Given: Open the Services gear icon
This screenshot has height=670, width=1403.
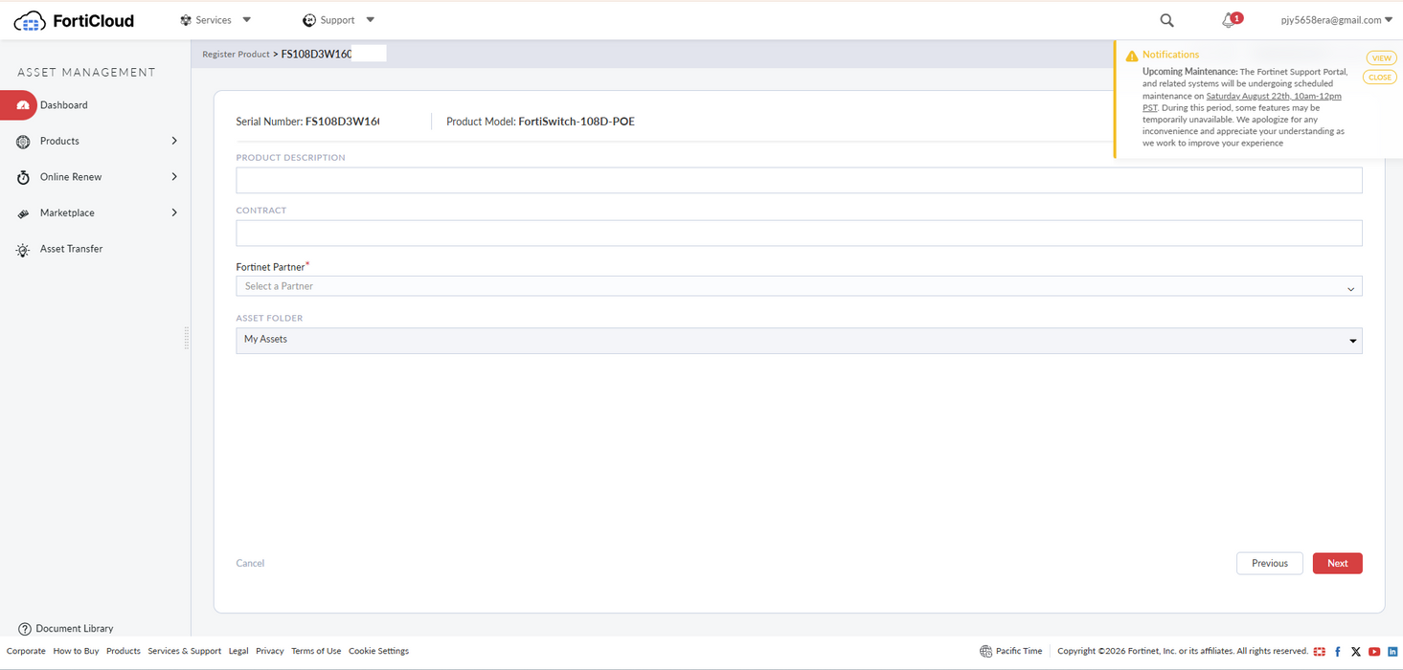Looking at the screenshot, I should click(186, 20).
